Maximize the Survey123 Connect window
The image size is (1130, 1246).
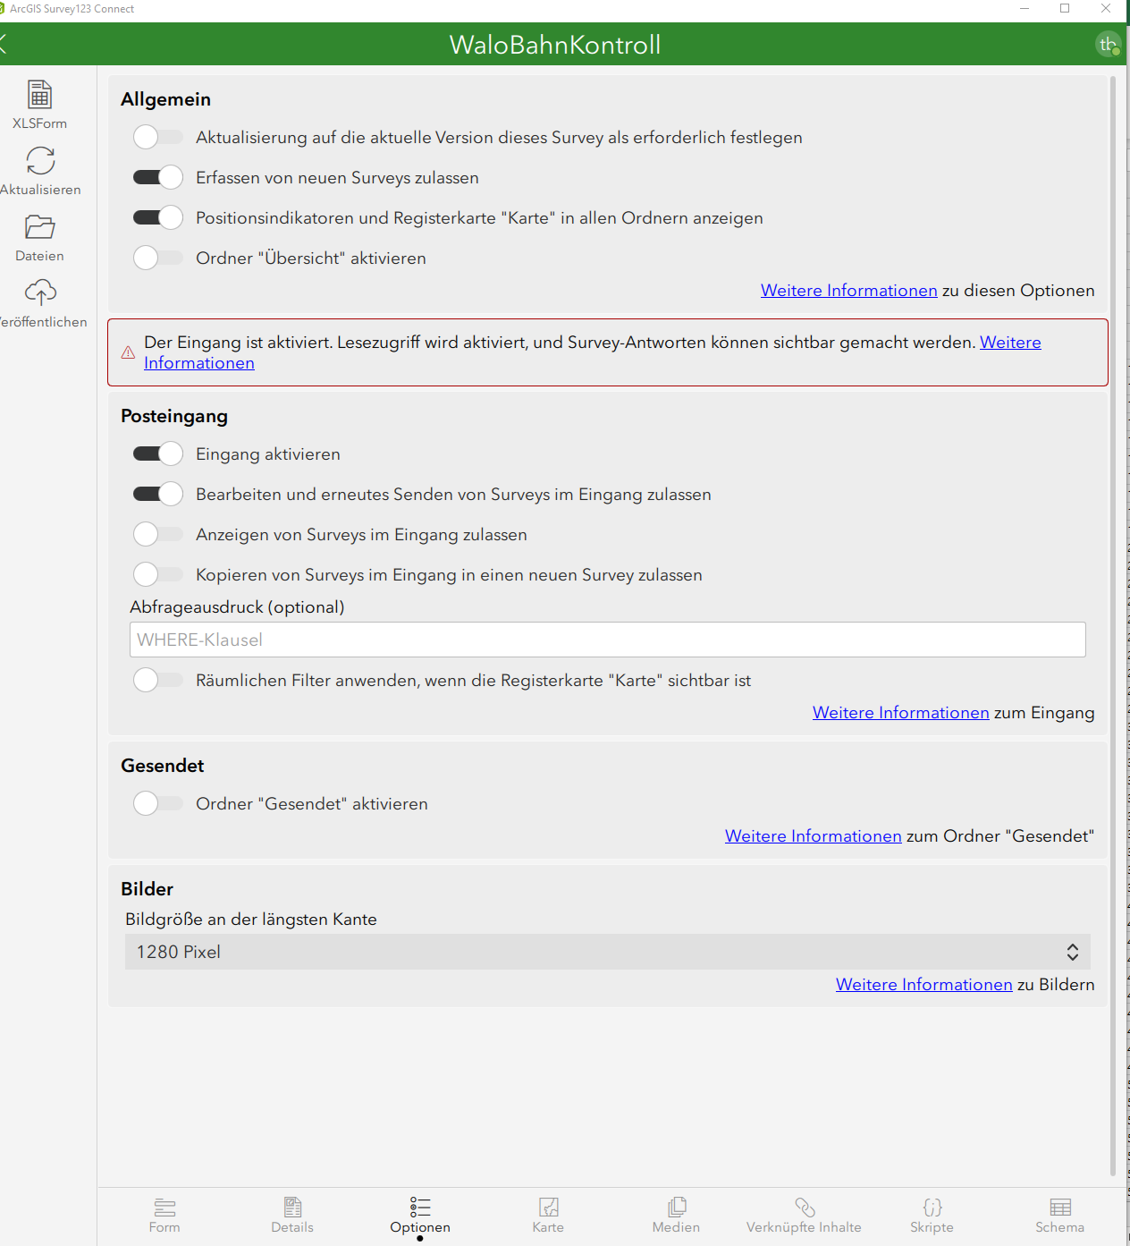pos(1065,8)
